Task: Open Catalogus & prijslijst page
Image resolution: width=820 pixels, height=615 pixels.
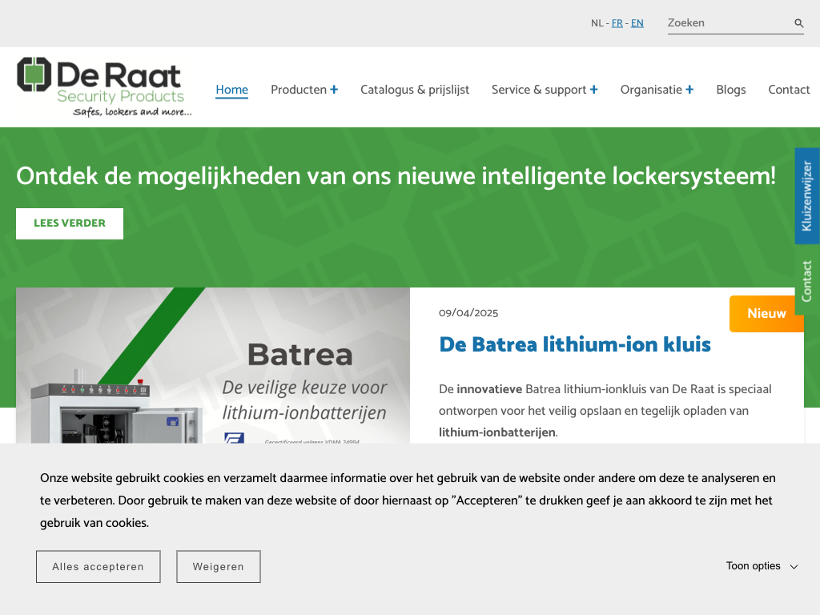Action: coord(415,90)
